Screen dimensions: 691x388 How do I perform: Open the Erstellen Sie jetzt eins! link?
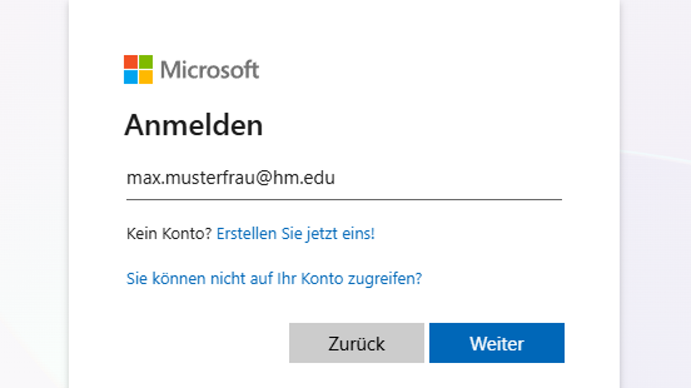coord(296,234)
